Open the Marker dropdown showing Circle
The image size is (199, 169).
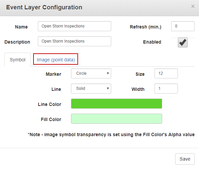coord(91,73)
